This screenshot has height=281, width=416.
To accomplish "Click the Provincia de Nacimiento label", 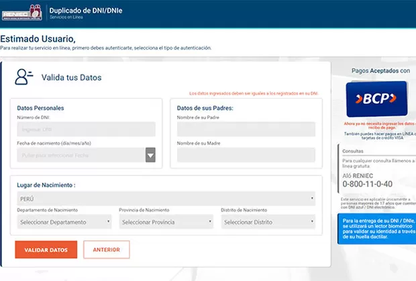I will (144, 210).
